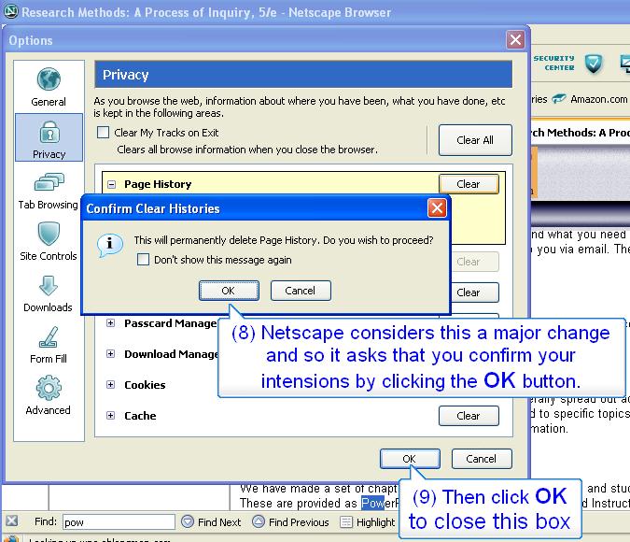Click OK to close Options dialog
The height and width of the screenshot is (542, 630).
pos(410,459)
